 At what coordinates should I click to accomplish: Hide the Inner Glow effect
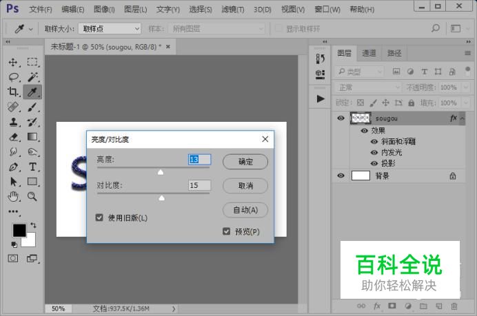[374, 153]
